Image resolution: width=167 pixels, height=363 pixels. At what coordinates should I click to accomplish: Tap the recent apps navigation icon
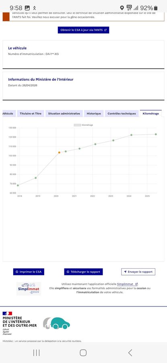(x=36, y=353)
